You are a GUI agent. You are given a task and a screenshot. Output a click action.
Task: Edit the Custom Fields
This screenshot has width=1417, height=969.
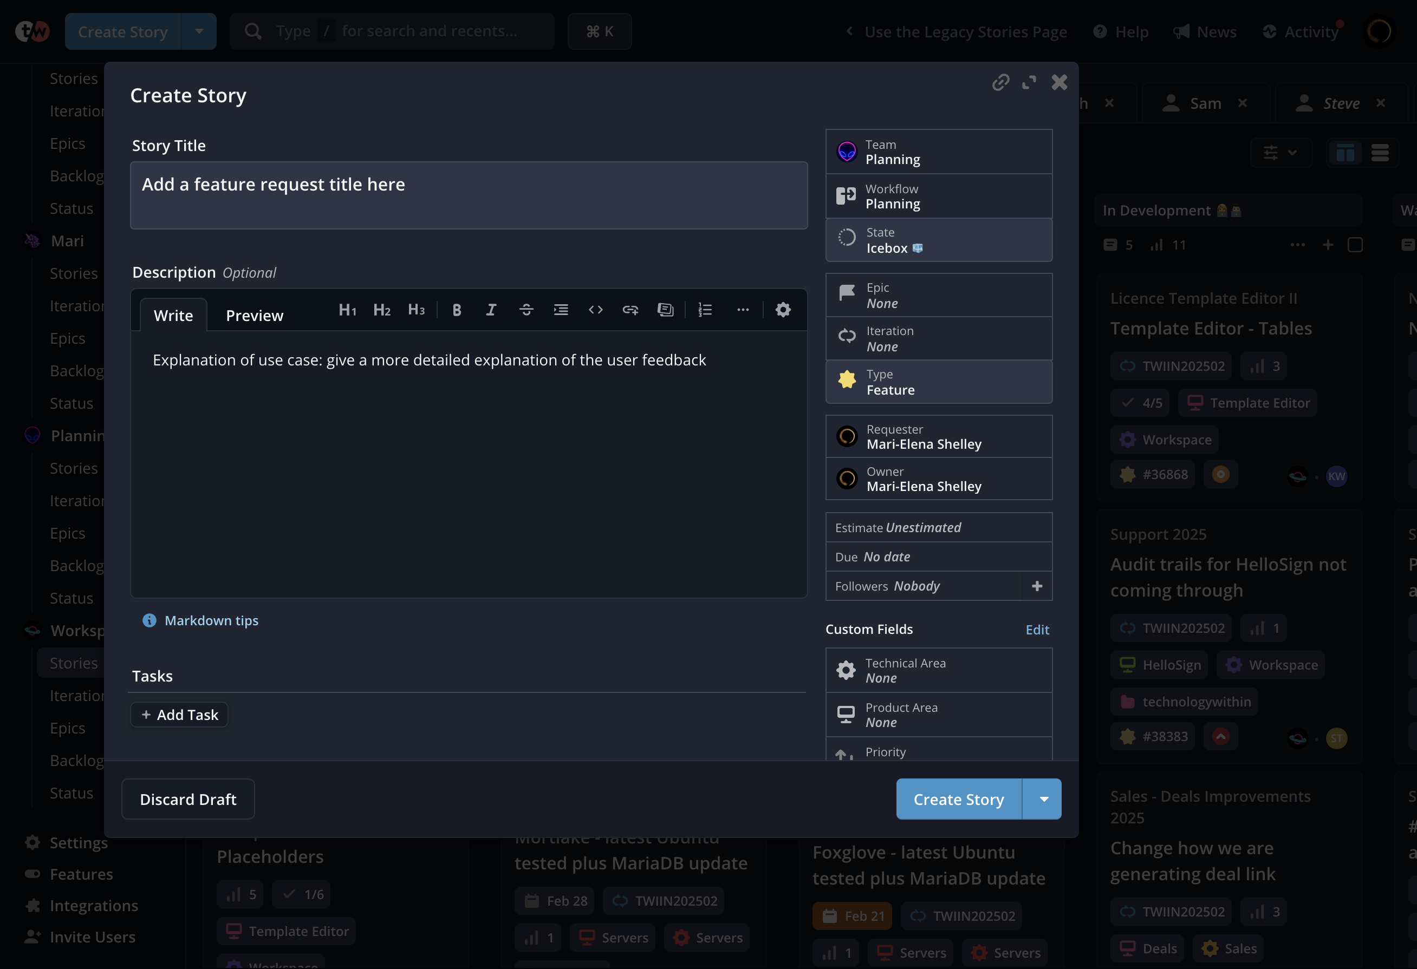point(1037,630)
